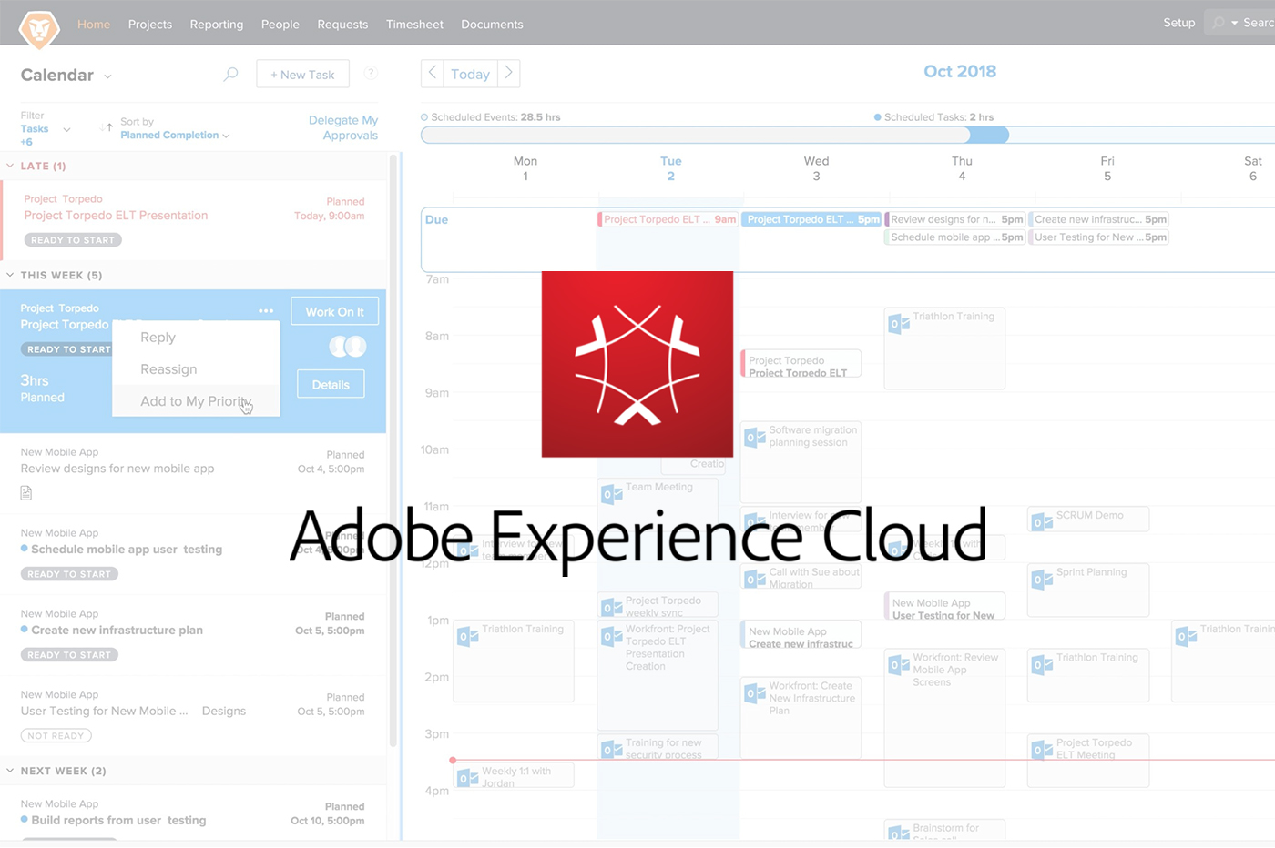
Task: Click the global search icon in top bar
Action: coord(1218,23)
